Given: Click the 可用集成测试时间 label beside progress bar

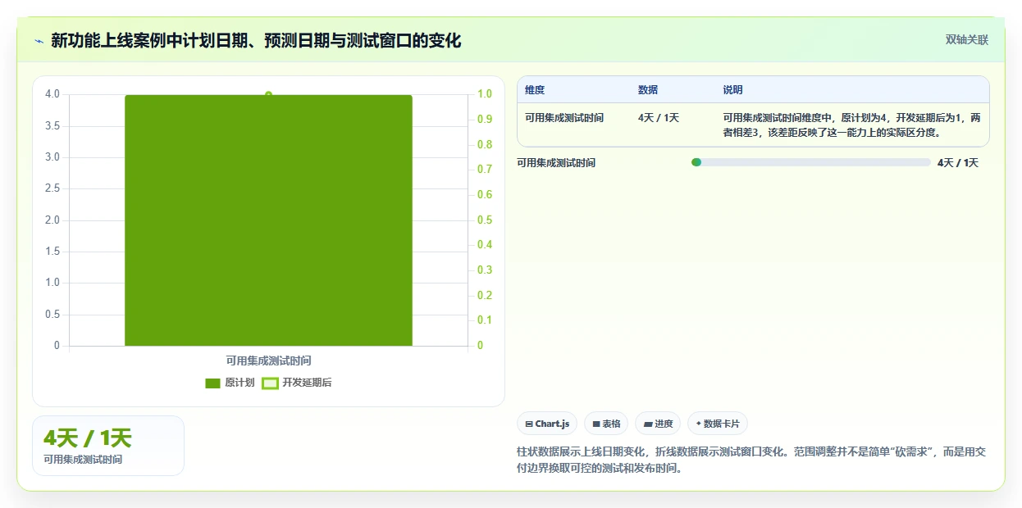Looking at the screenshot, I should 556,163.
